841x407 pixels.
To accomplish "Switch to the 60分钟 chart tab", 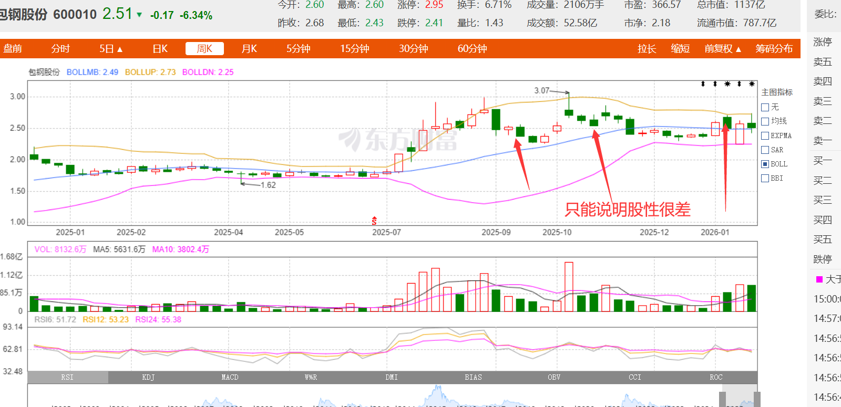I will [x=472, y=49].
